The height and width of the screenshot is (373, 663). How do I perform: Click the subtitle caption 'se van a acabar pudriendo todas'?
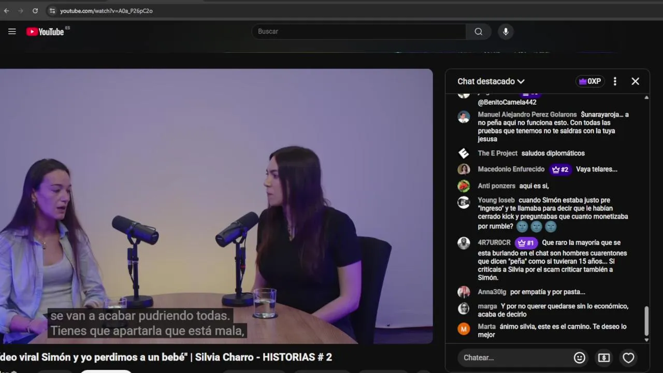coord(140,315)
